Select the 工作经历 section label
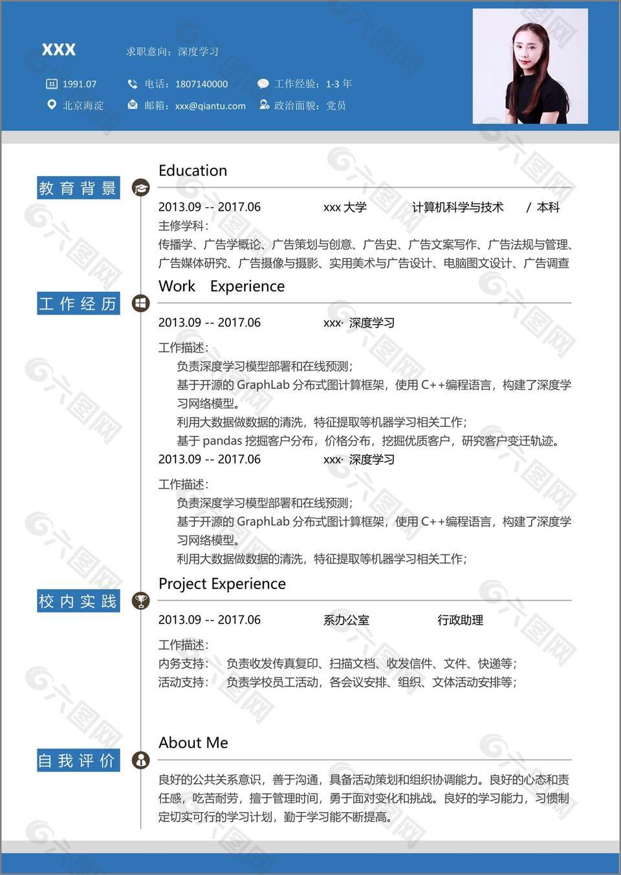The image size is (621, 875). (x=78, y=303)
